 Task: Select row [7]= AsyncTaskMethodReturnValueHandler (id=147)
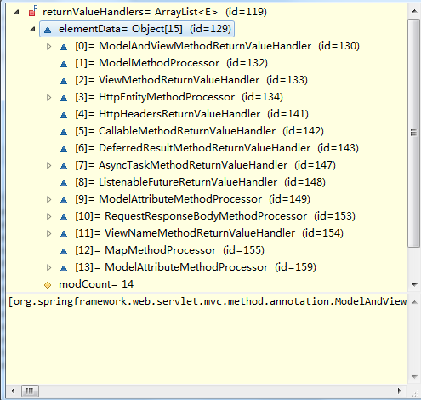[205, 165]
